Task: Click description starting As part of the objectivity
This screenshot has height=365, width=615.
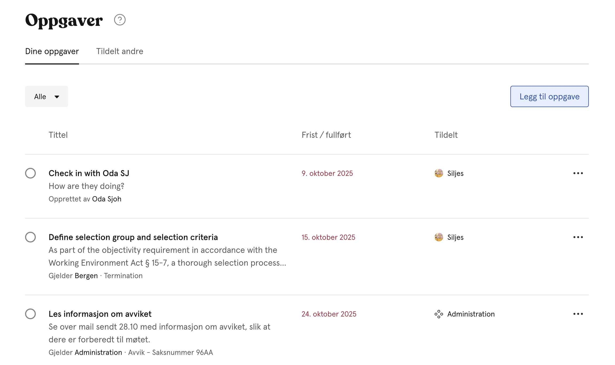Action: click(x=167, y=256)
